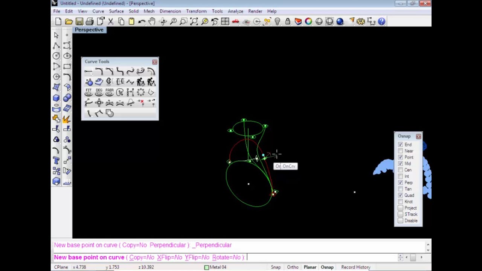Click the red X remove knot icon

tap(141, 102)
